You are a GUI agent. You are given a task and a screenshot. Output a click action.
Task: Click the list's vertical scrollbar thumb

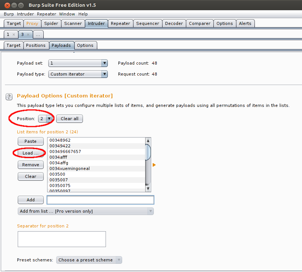pos(148,153)
